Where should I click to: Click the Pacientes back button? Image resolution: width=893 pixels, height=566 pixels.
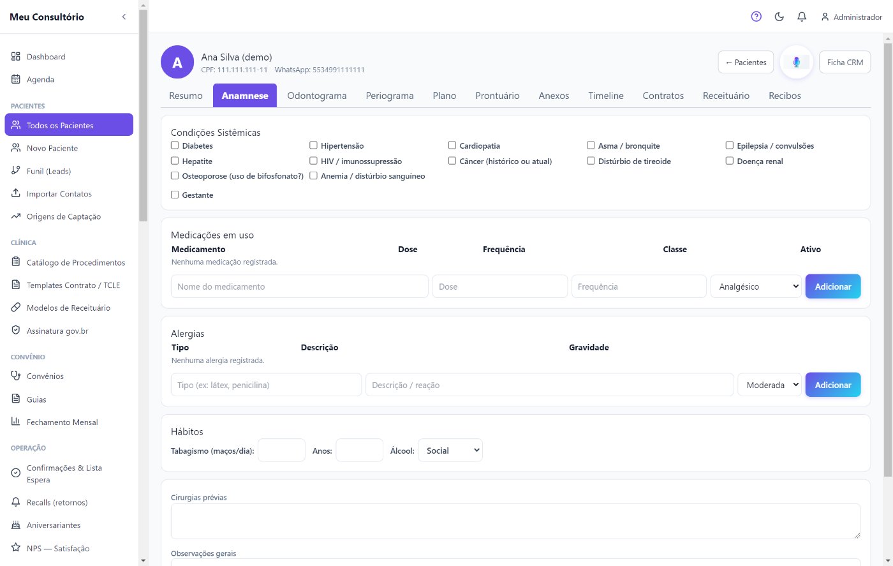coord(746,63)
